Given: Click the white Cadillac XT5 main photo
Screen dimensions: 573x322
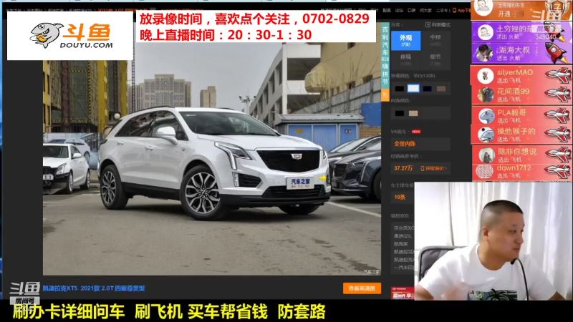Looking at the screenshot, I should pos(212,160).
